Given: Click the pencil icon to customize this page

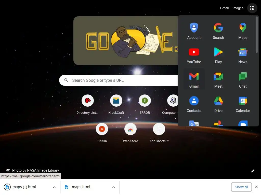Looking at the screenshot, I should tap(253, 171).
